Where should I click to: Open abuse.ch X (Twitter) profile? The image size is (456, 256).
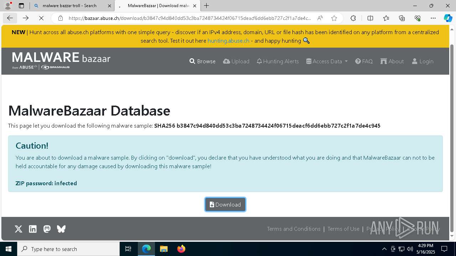click(x=19, y=229)
